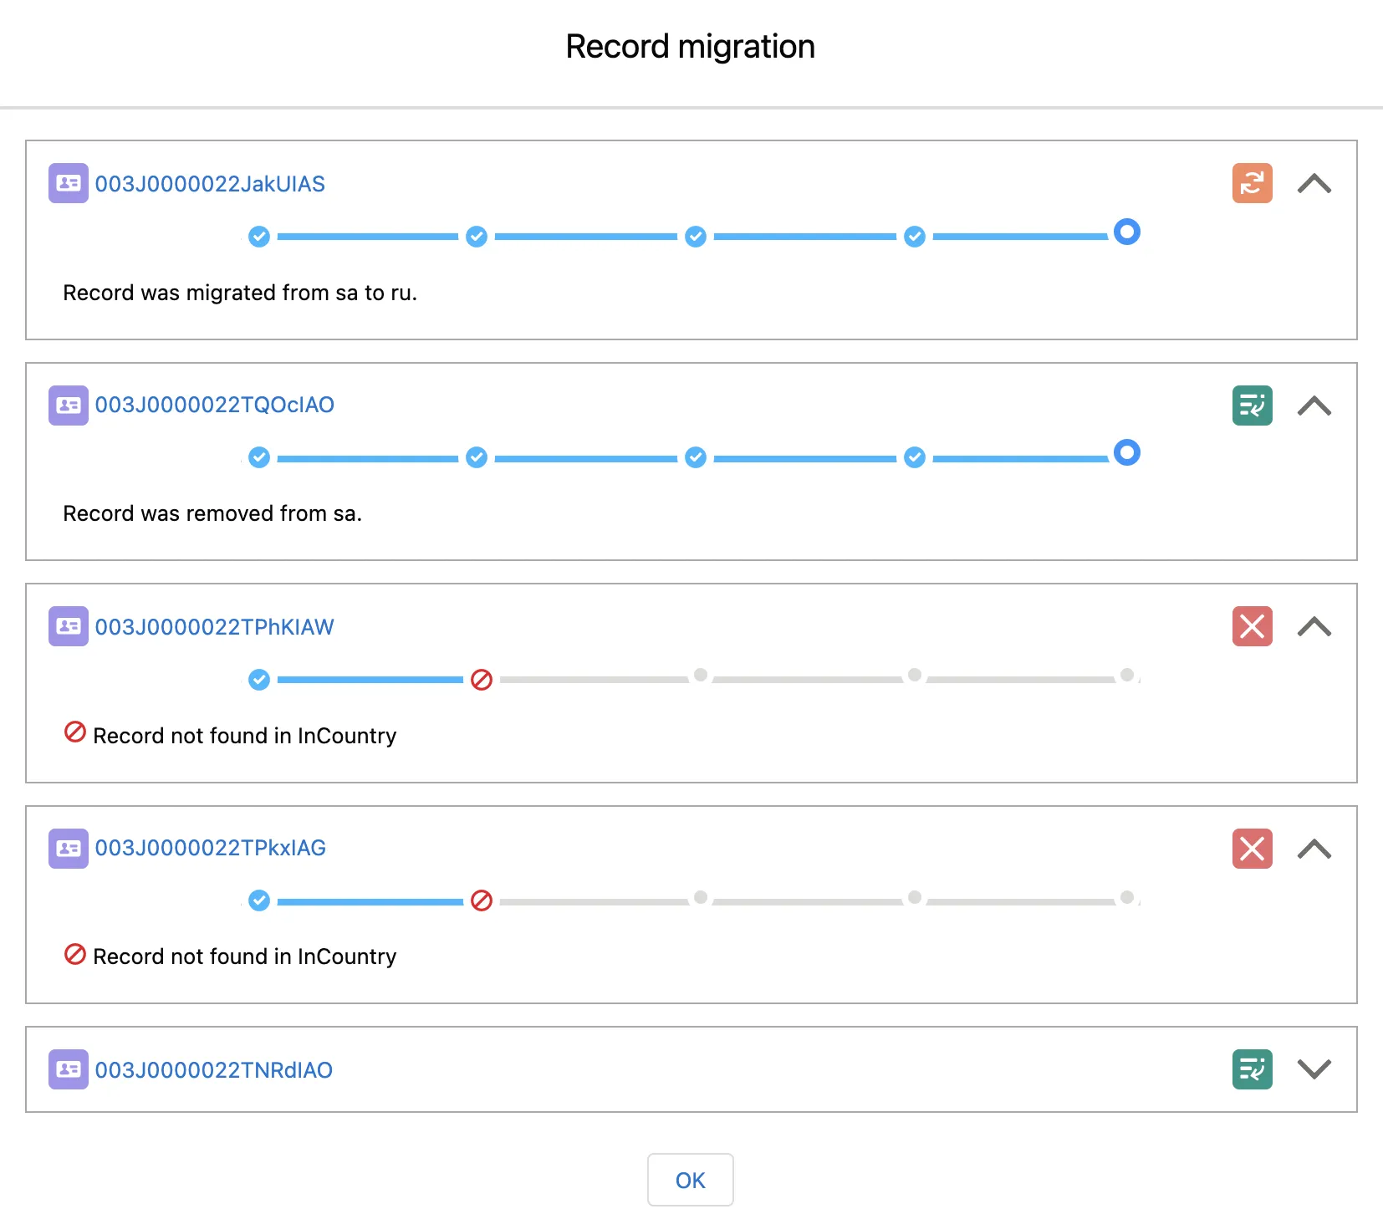Click the orange retry migration icon for 003J0000022JakUIAS
The width and height of the screenshot is (1383, 1209).
[1252, 183]
